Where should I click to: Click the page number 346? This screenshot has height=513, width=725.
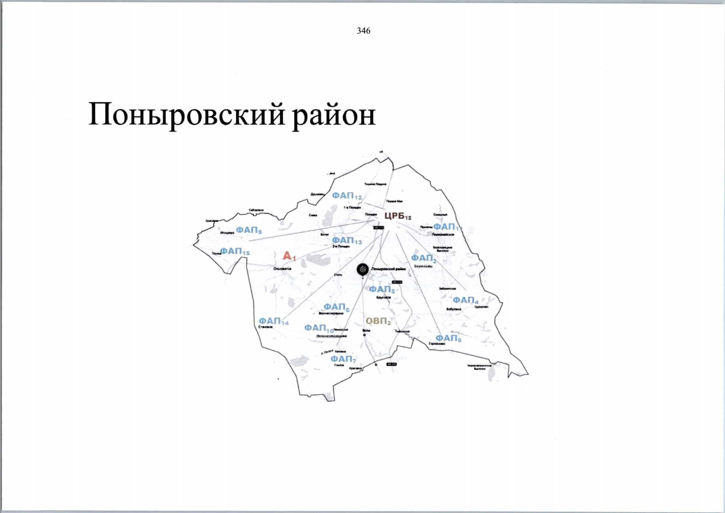click(x=363, y=30)
